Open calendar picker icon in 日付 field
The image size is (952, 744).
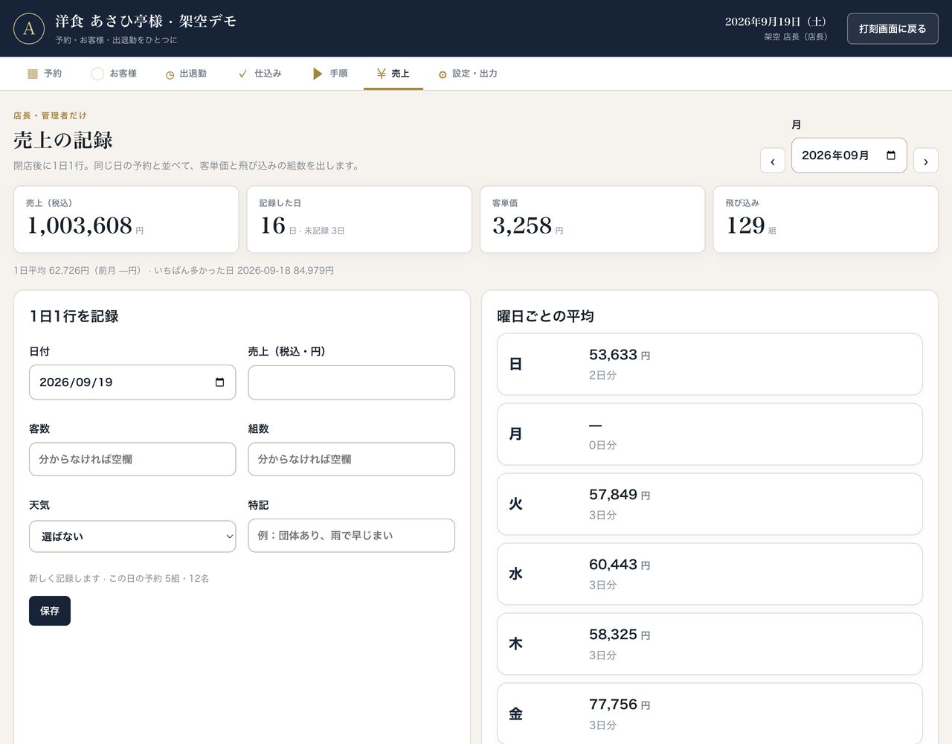tap(219, 382)
